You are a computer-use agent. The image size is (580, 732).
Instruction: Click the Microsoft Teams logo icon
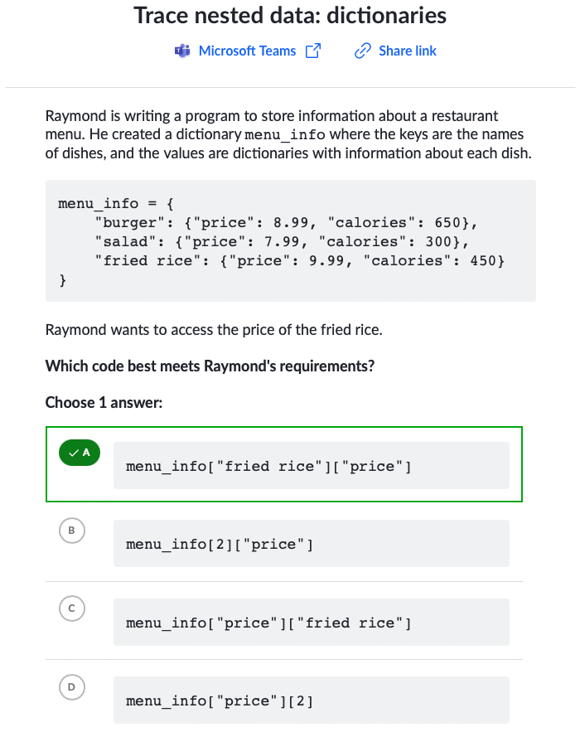pos(182,51)
